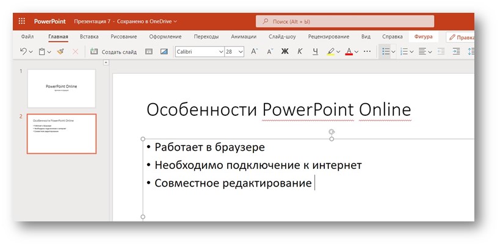Click the increase indent icon
500x247 pixels.
click(x=456, y=52)
